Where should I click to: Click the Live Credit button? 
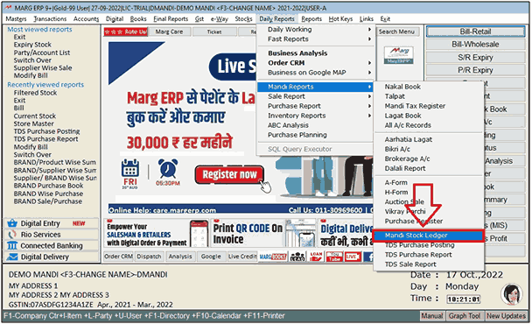click(242, 257)
